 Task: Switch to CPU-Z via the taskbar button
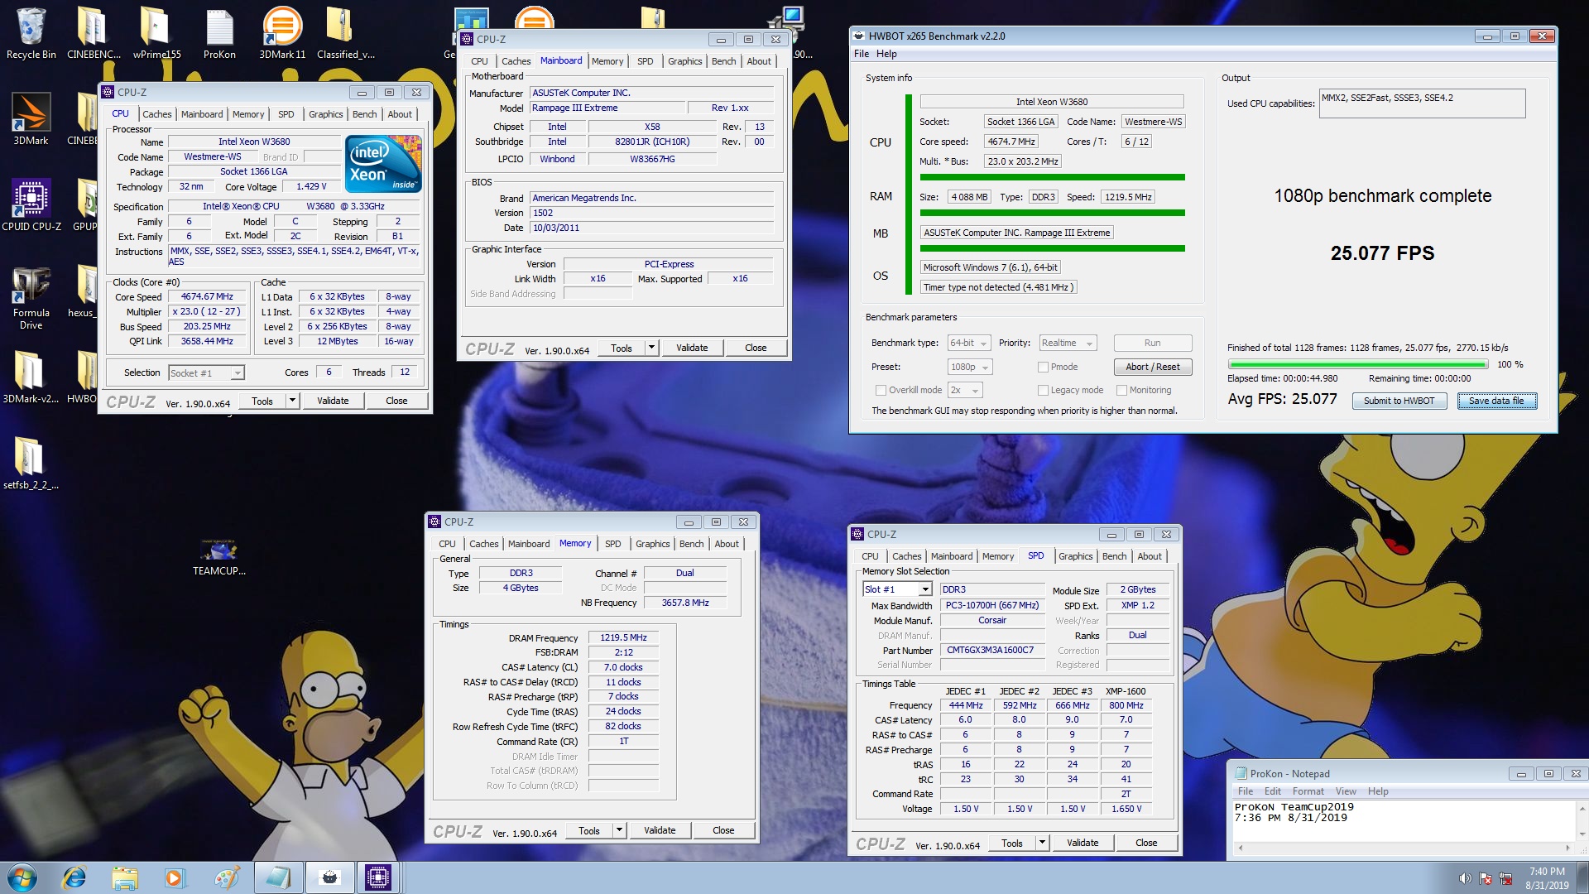click(378, 877)
